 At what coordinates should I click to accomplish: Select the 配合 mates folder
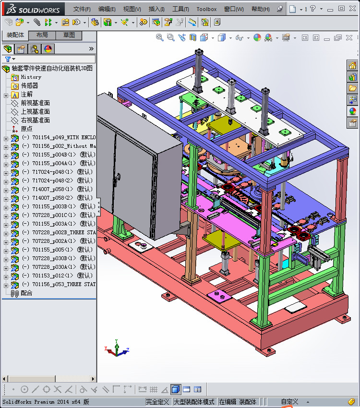coord(26,293)
